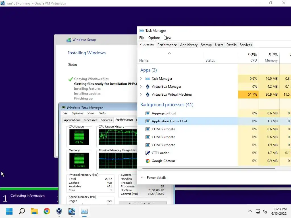Switch to the Details tab
The width and height of the screenshot is (291, 218).
coord(231,45)
